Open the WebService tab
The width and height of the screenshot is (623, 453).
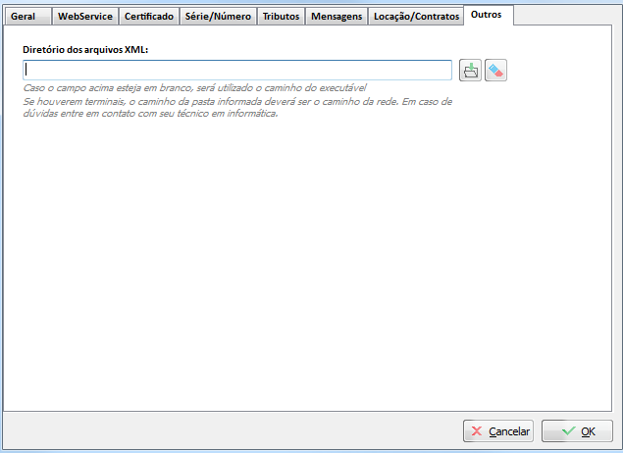tap(84, 17)
